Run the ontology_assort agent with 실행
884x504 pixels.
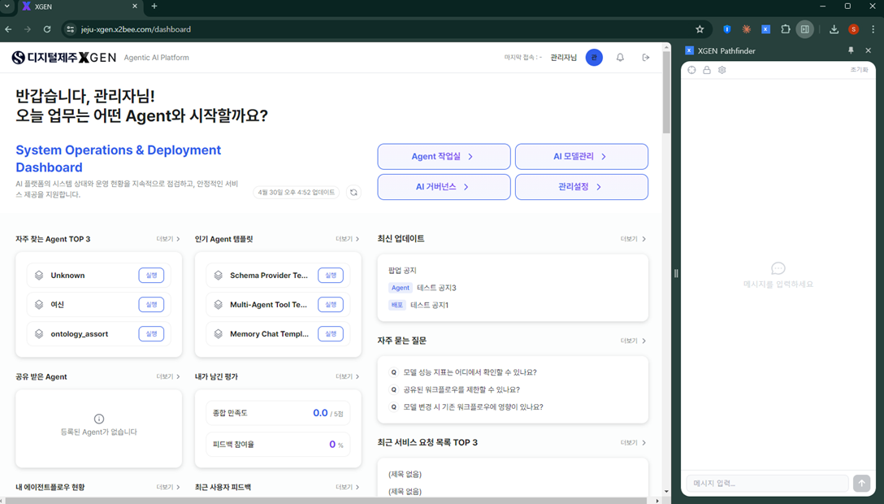(151, 334)
